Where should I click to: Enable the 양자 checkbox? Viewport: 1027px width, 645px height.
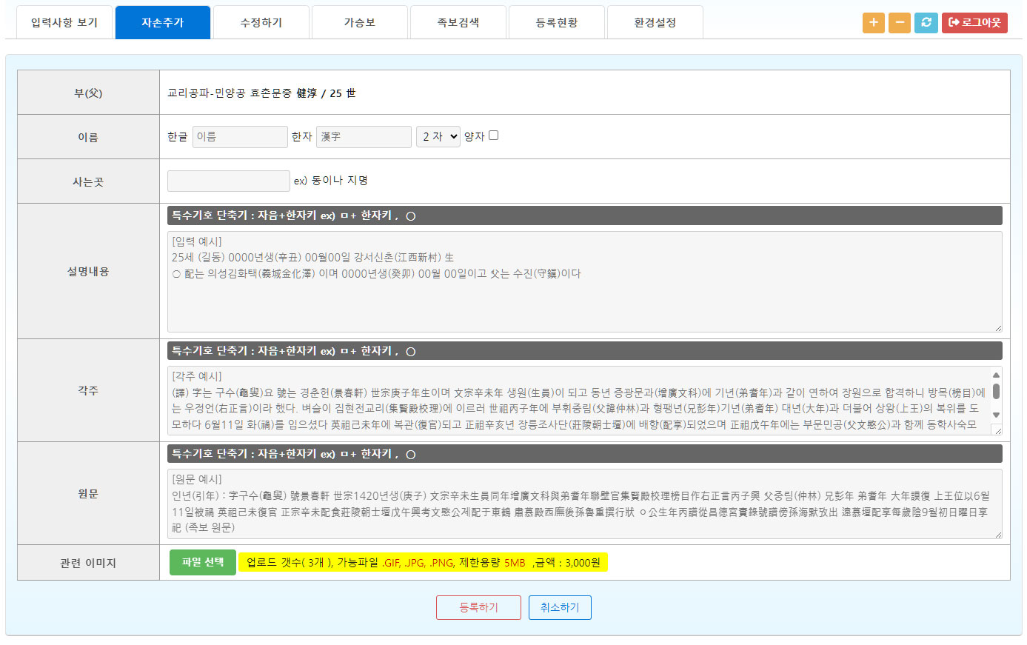(494, 136)
